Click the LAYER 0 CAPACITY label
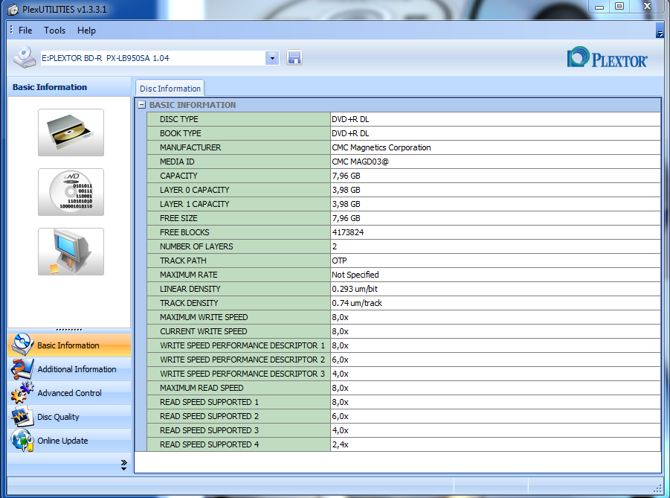The height and width of the screenshot is (498, 670). pyautogui.click(x=194, y=190)
